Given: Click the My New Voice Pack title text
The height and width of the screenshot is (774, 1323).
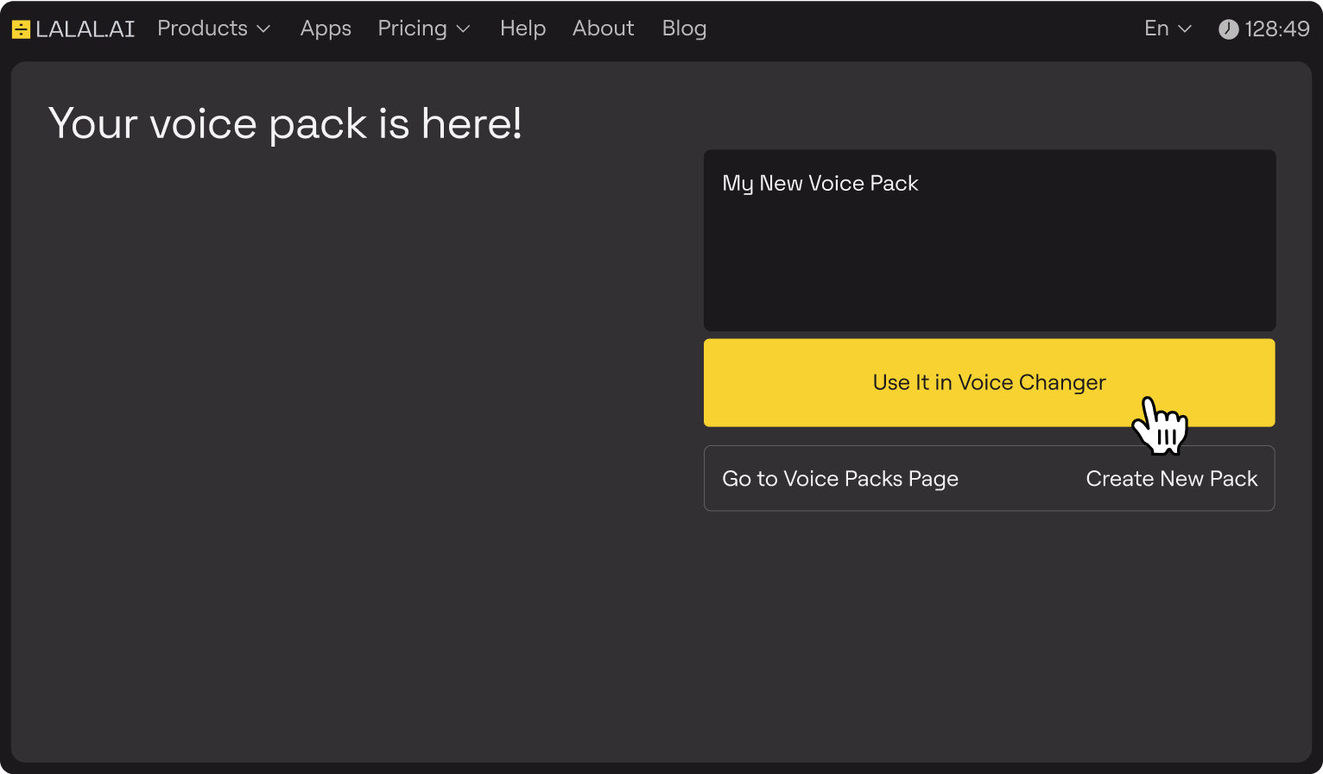Looking at the screenshot, I should pyautogui.click(x=820, y=183).
